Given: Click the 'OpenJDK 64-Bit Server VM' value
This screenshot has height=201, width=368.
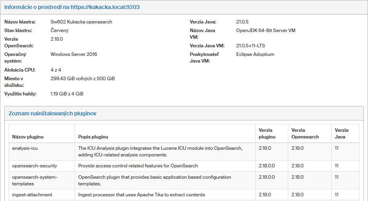Looking at the screenshot, I should click(x=266, y=31).
